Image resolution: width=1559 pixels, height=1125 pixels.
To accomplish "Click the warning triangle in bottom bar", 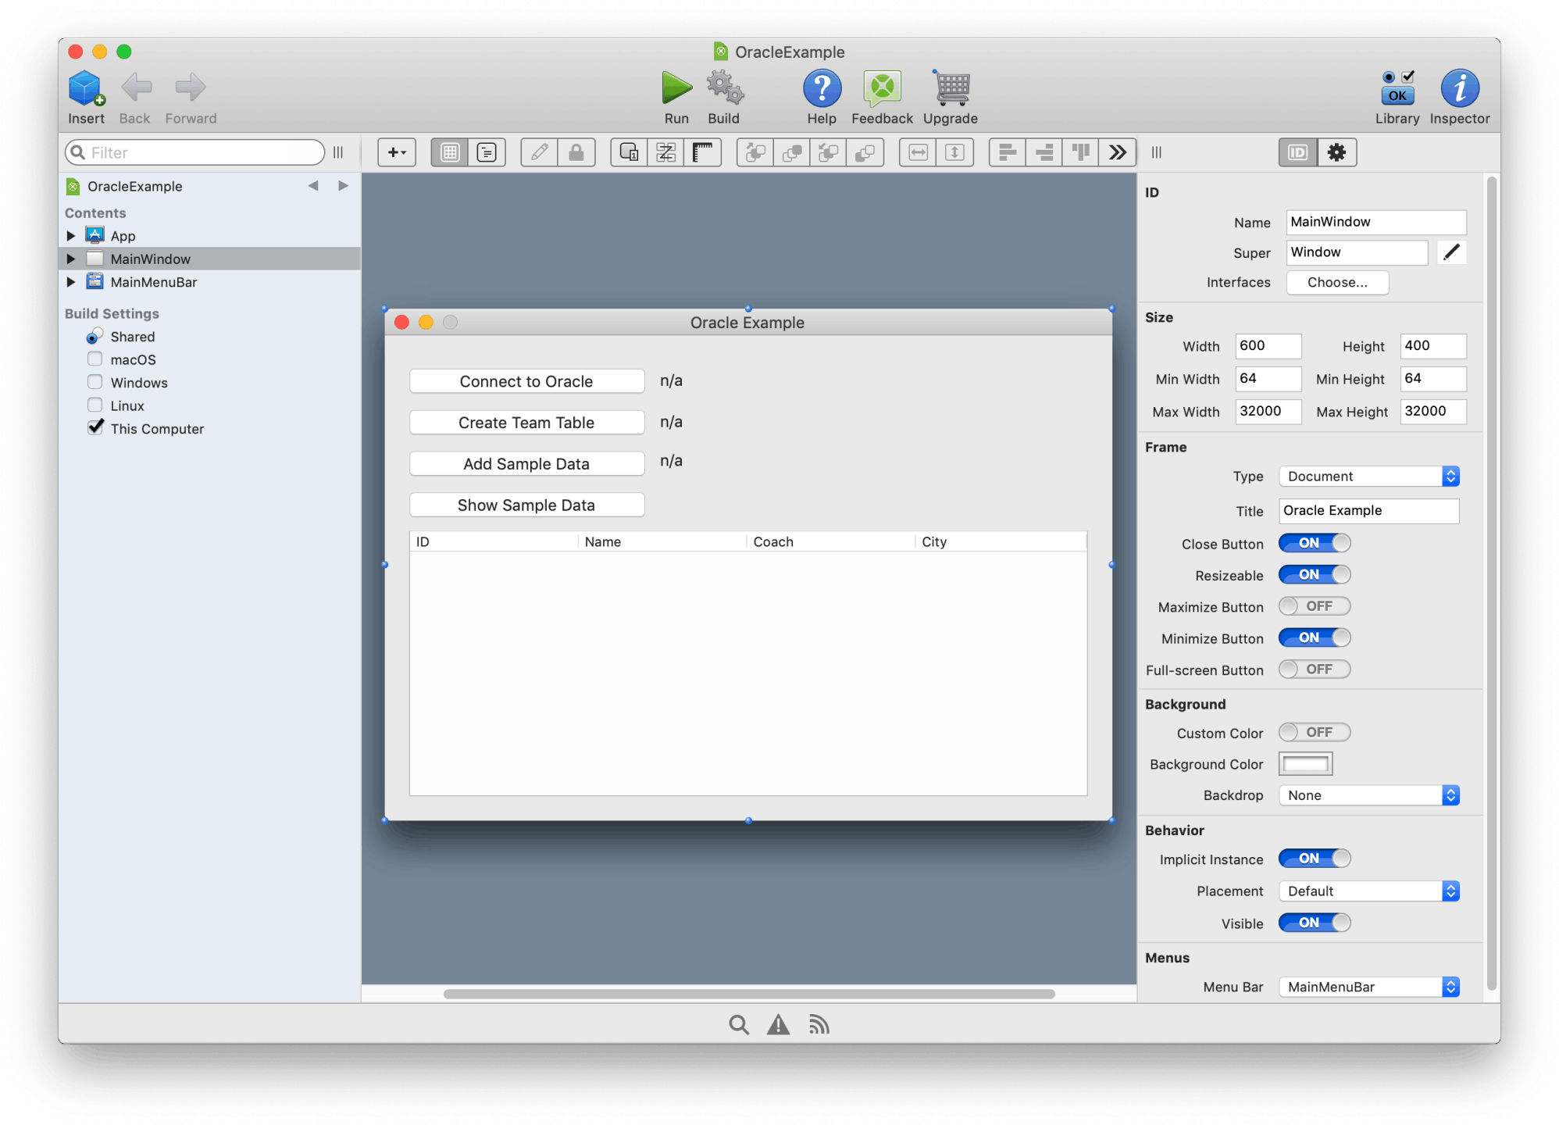I will [778, 1024].
